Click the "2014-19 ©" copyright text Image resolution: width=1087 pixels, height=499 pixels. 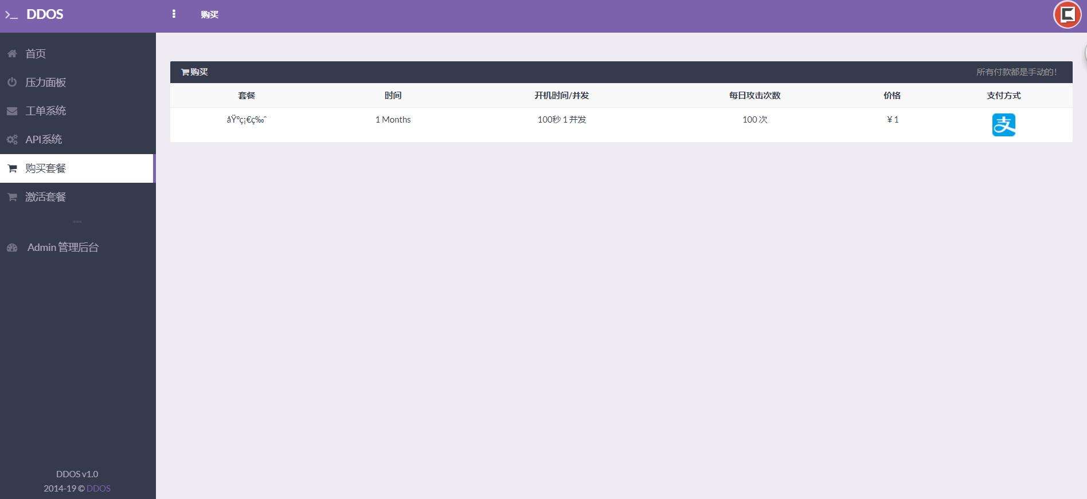[x=64, y=488]
